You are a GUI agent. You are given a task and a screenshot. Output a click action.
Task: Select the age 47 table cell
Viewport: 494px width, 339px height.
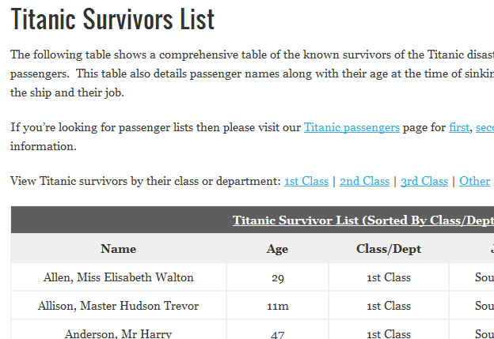pyautogui.click(x=277, y=333)
